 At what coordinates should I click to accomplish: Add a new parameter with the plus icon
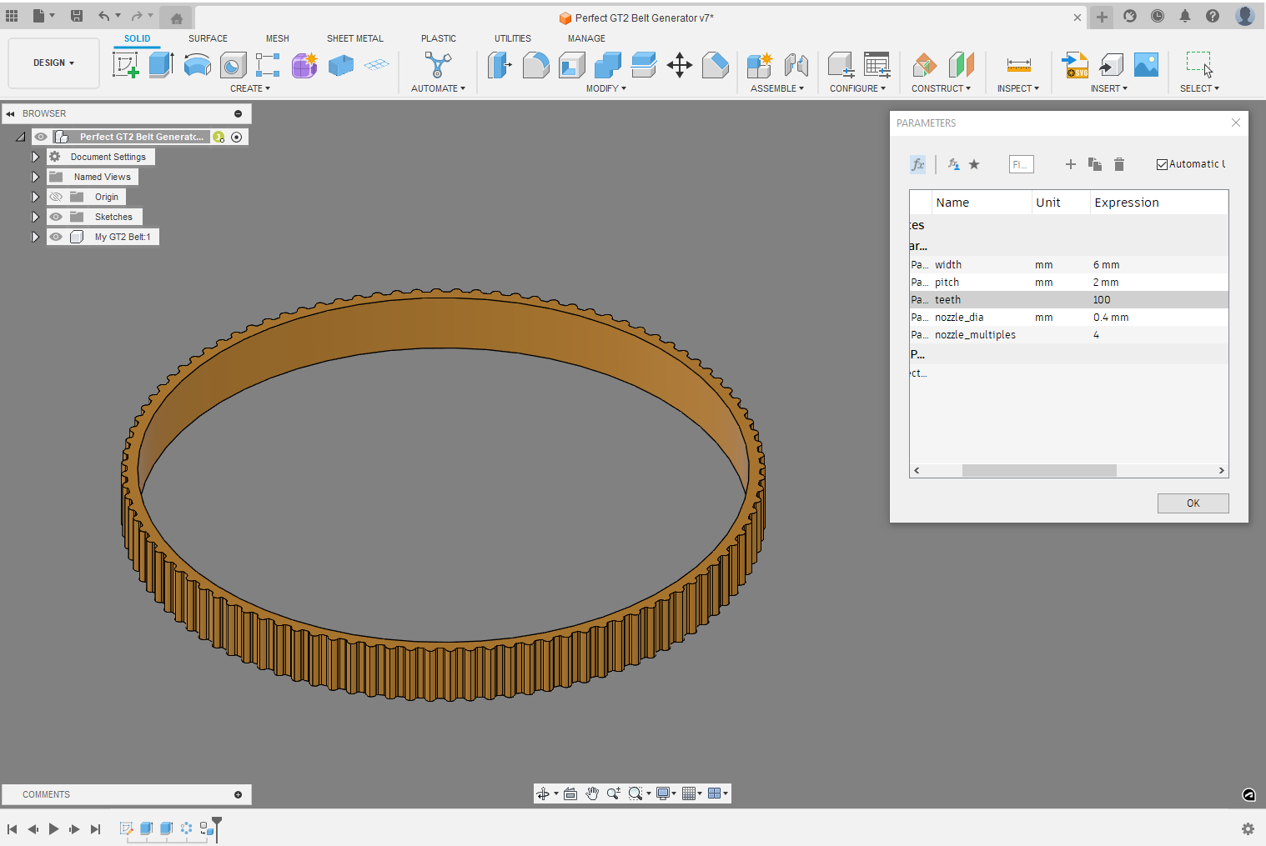[1071, 164]
